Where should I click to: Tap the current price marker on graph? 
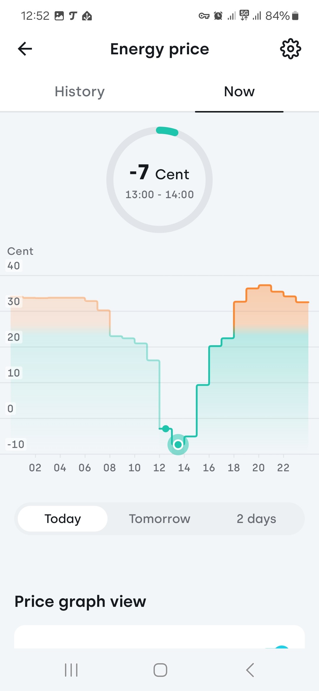pos(178,444)
